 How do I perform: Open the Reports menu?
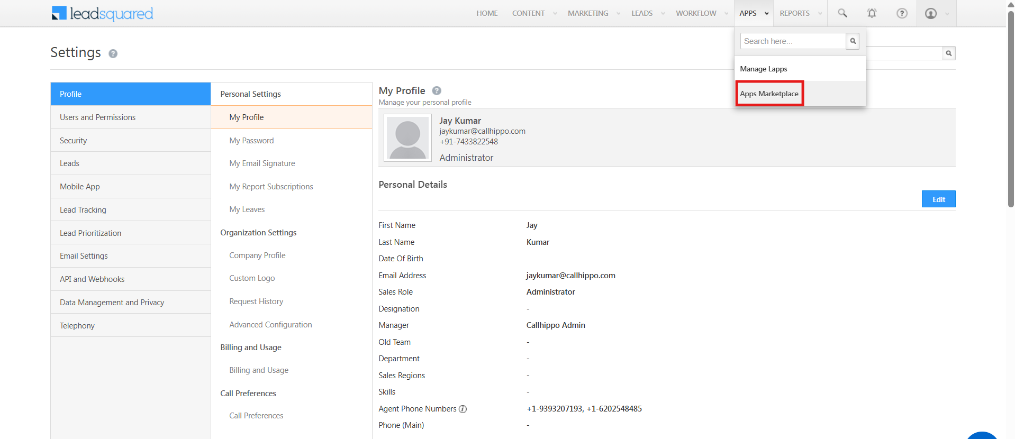click(794, 13)
